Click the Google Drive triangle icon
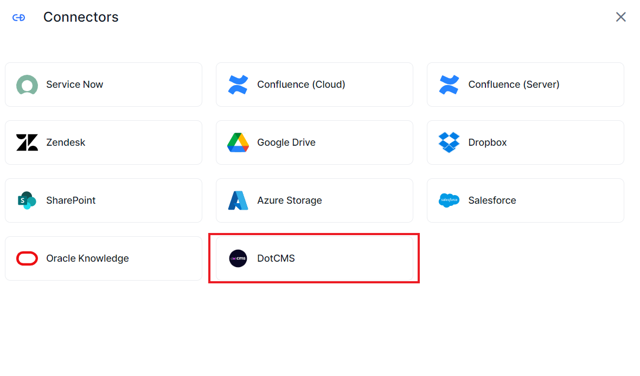 pos(238,142)
